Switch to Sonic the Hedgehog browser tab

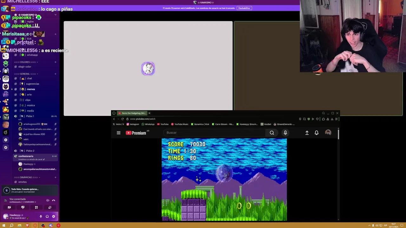click(132, 113)
